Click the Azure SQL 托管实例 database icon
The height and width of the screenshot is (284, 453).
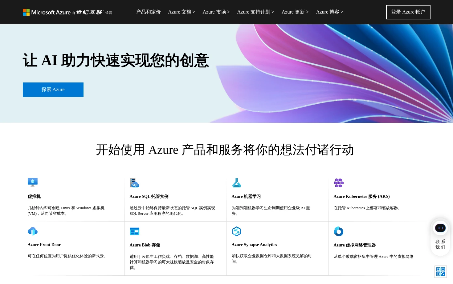[x=135, y=183]
